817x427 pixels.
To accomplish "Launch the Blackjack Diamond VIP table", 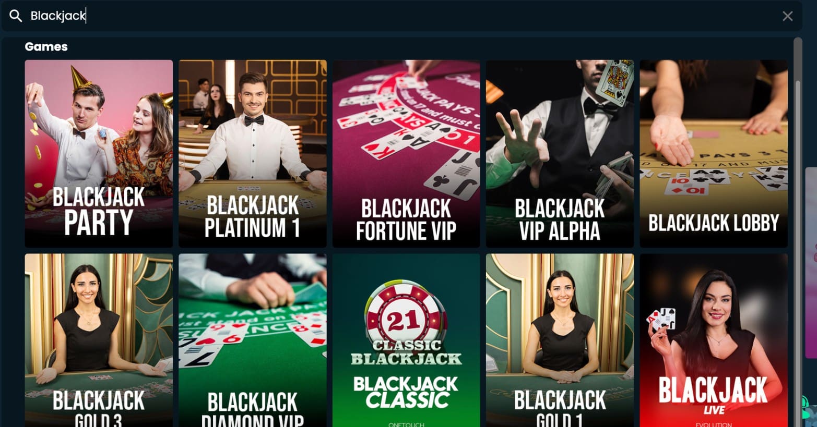I will [x=253, y=340].
